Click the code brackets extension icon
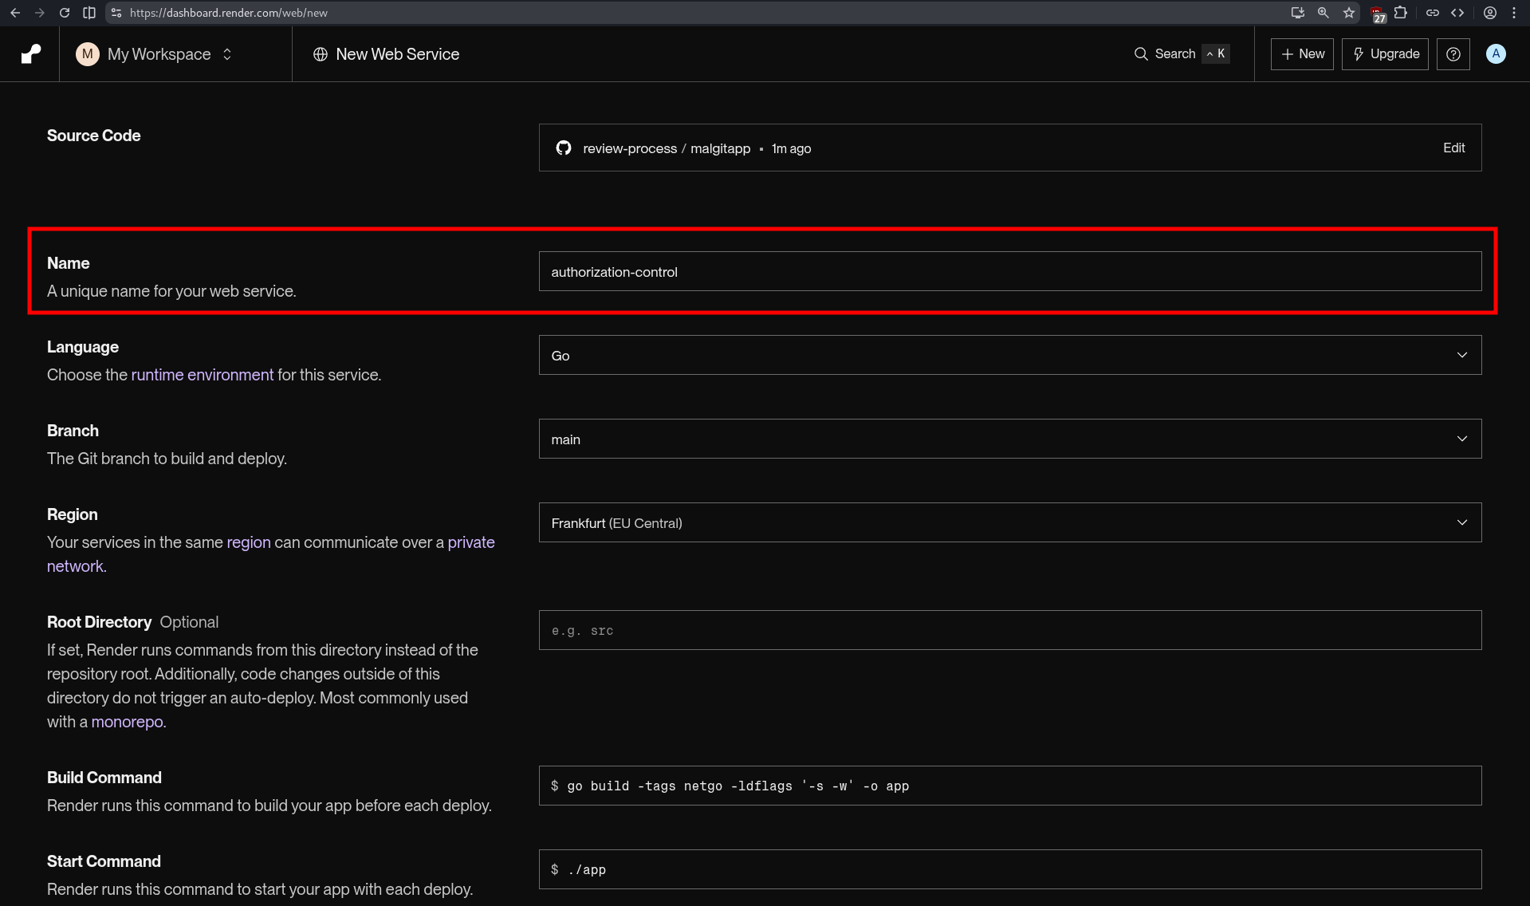1530x906 pixels. [1458, 13]
